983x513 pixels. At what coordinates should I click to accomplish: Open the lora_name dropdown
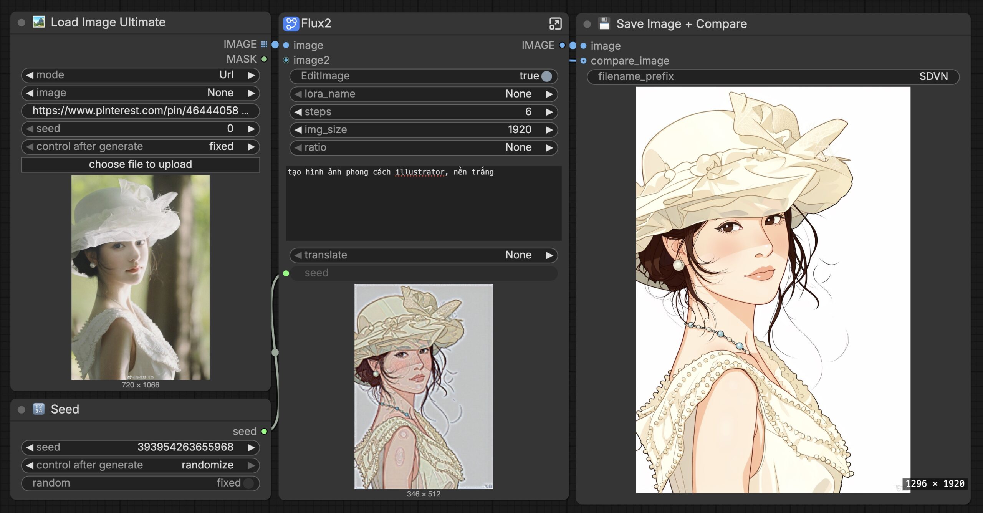pyautogui.click(x=424, y=94)
